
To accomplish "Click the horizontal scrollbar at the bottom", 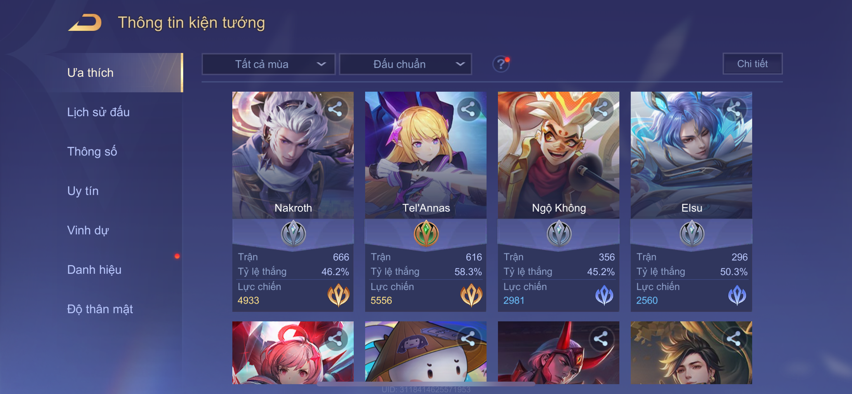I will (x=426, y=384).
